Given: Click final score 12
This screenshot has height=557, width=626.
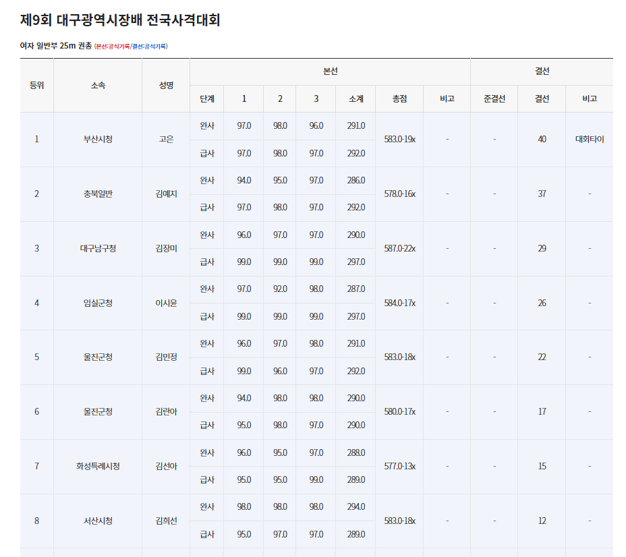Looking at the screenshot, I should point(542,521).
